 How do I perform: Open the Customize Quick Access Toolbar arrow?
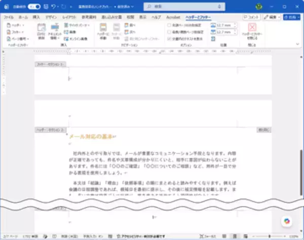[71, 7]
